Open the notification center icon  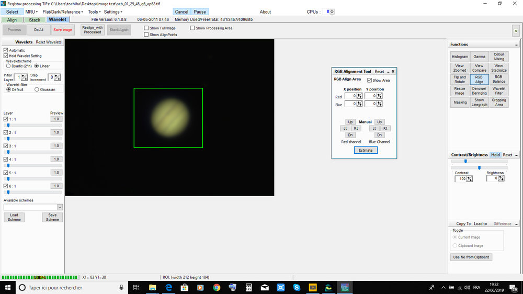point(514,287)
